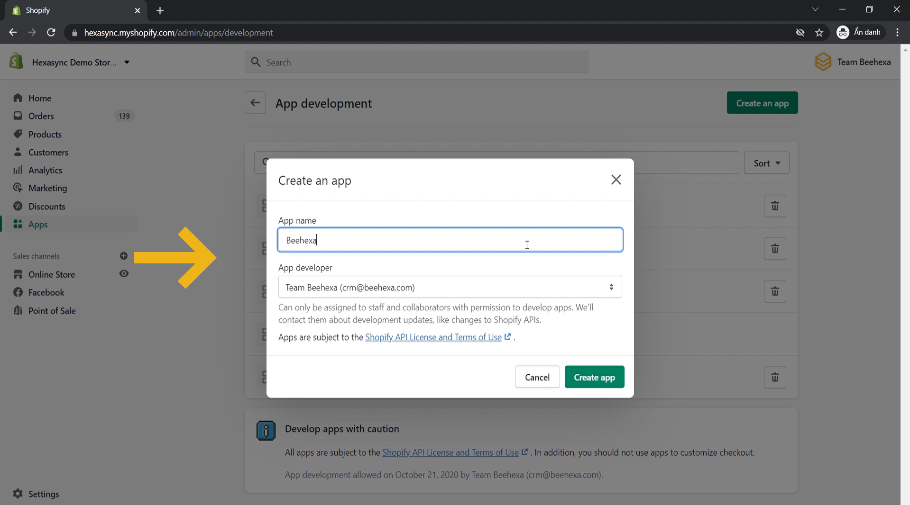
Task: Open Online Store sales channel
Action: [52, 275]
